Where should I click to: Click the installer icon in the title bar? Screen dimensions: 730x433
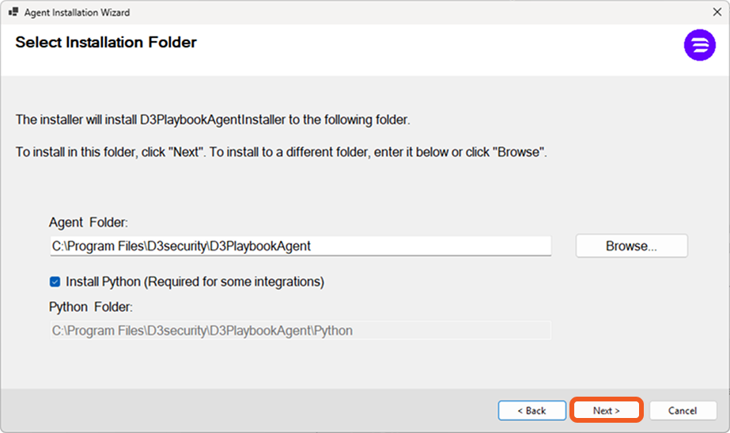point(13,13)
